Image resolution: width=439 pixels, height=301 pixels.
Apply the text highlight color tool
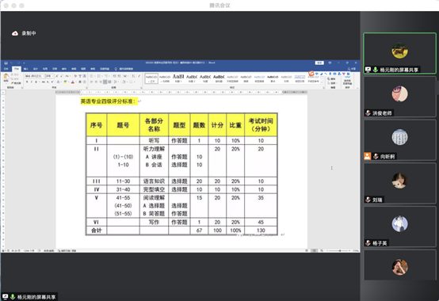coord(66,82)
